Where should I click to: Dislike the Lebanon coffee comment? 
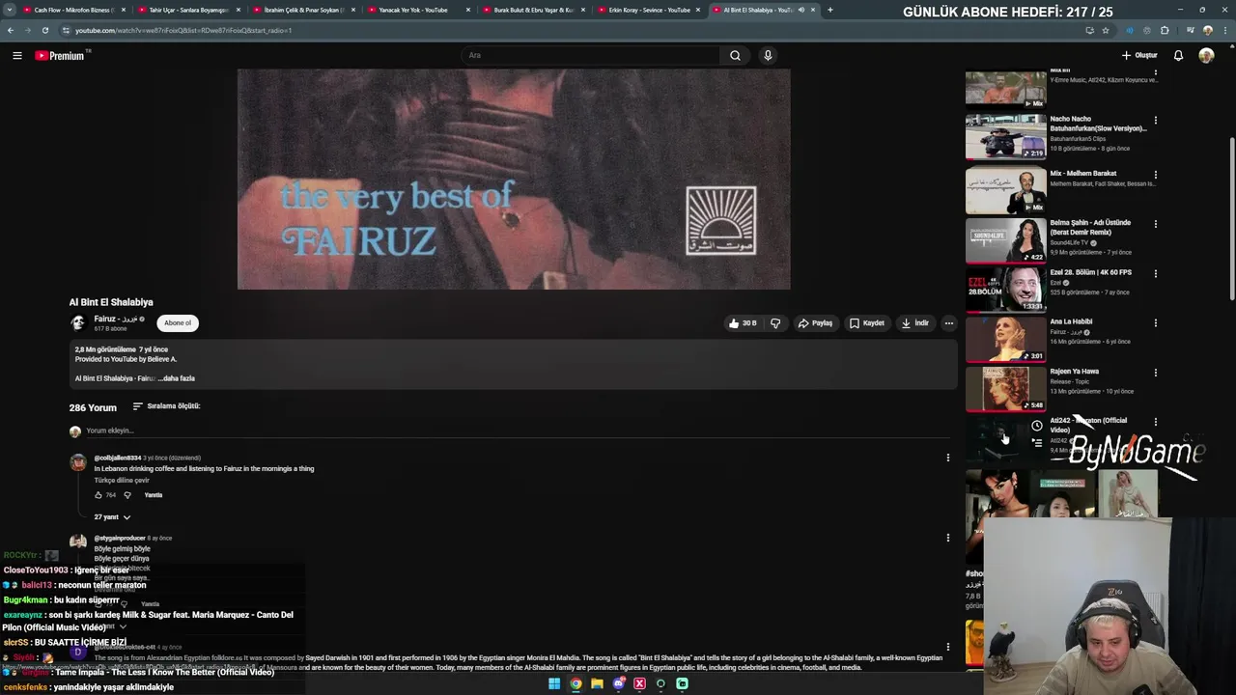point(127,495)
